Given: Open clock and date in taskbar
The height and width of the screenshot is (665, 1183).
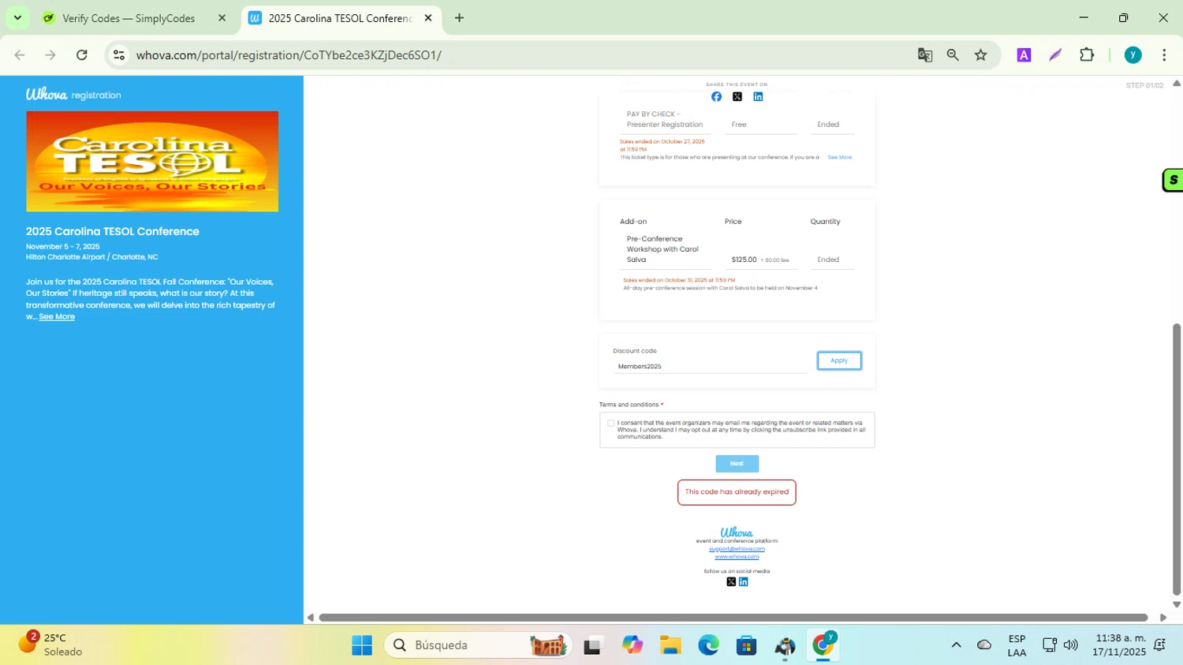Looking at the screenshot, I should point(1120,644).
